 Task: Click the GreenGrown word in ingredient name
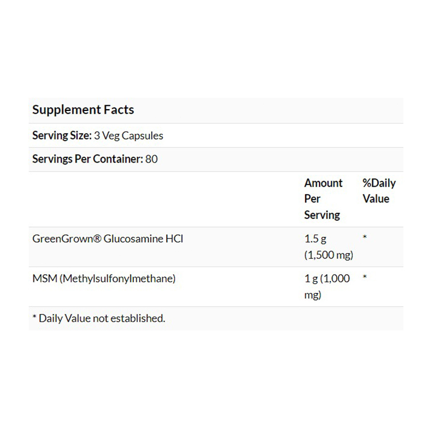[61, 238]
